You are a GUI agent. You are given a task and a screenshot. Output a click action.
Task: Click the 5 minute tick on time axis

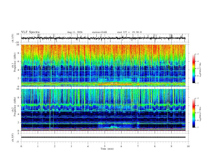click(105, 146)
